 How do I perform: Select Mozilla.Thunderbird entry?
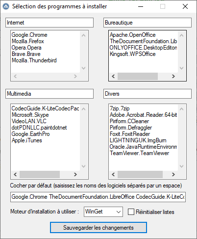34,60
